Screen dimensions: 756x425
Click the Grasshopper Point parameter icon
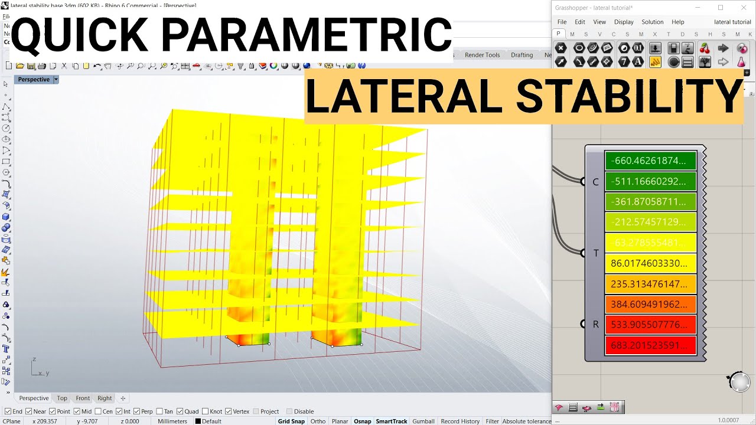coord(561,48)
